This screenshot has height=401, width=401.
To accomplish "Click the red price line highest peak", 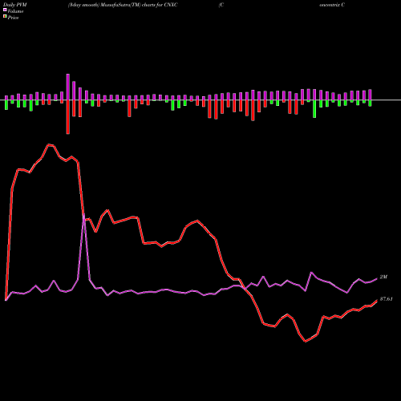I will (x=49, y=144).
